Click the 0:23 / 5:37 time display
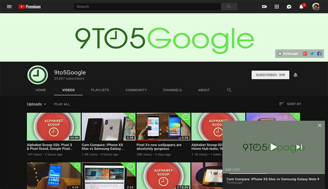This screenshot has height=189, width=328. tap(233, 170)
